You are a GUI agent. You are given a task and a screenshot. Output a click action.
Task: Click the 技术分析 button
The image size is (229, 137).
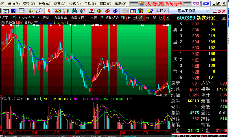coord(24,18)
